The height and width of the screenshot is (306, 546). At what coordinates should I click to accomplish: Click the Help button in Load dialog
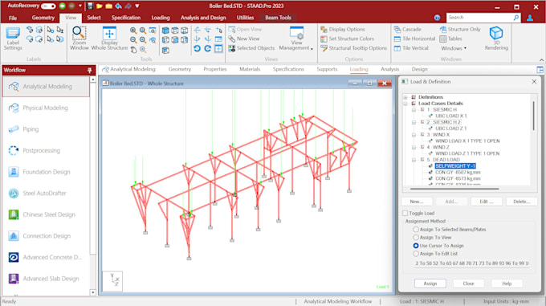[x=507, y=284]
